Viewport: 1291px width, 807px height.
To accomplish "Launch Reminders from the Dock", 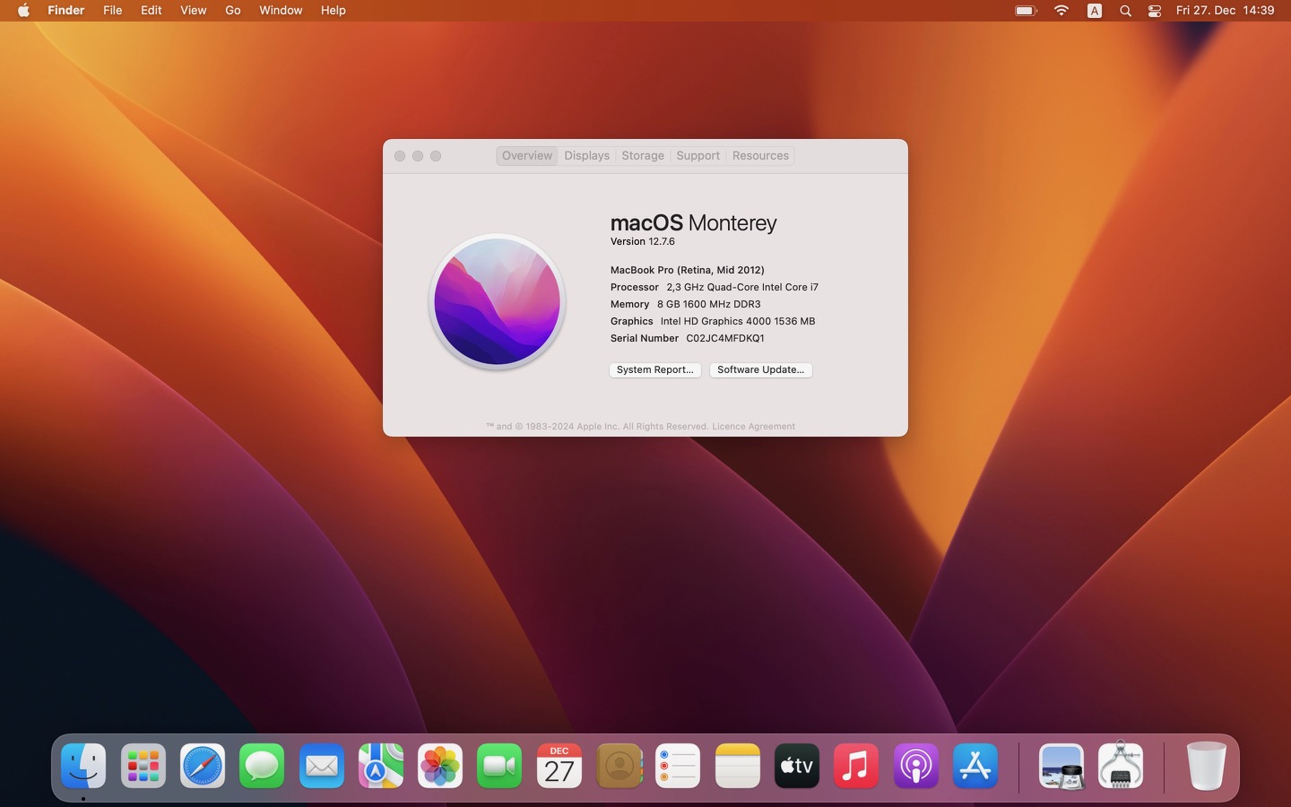I will point(678,766).
